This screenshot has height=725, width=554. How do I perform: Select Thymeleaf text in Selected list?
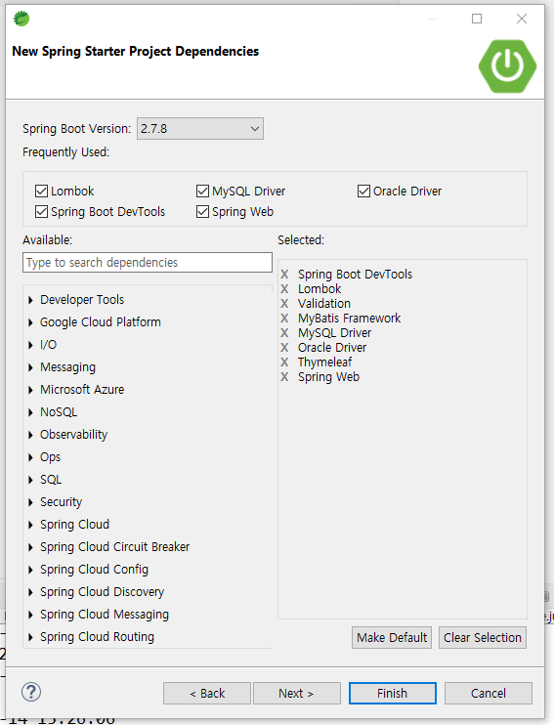(x=324, y=362)
